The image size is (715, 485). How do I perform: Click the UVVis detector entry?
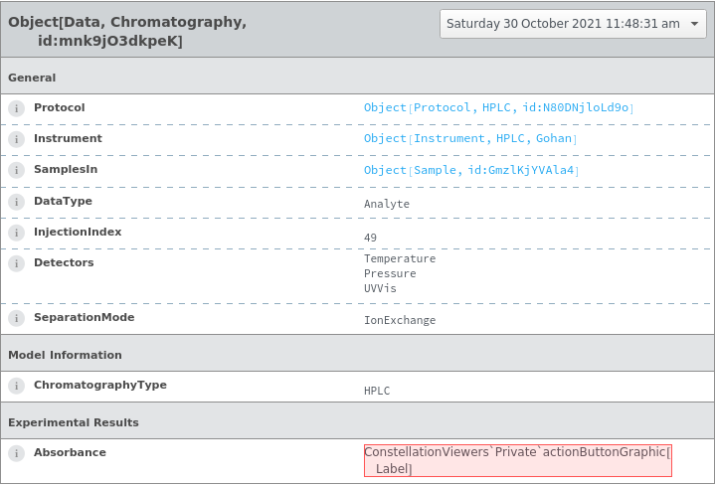tap(380, 288)
